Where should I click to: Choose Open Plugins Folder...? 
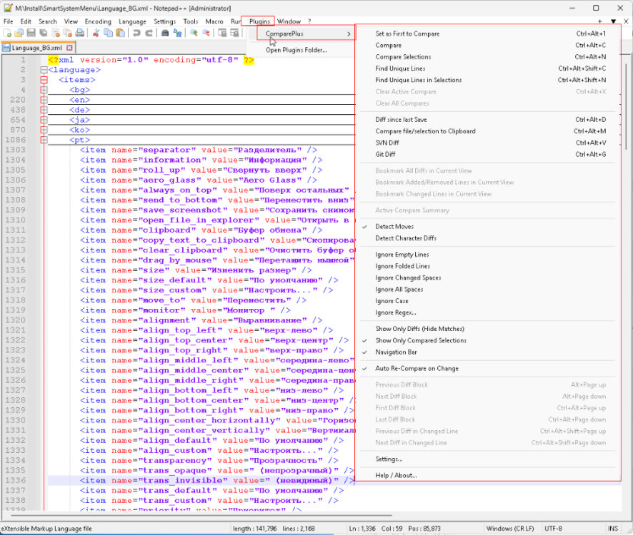[x=300, y=50]
